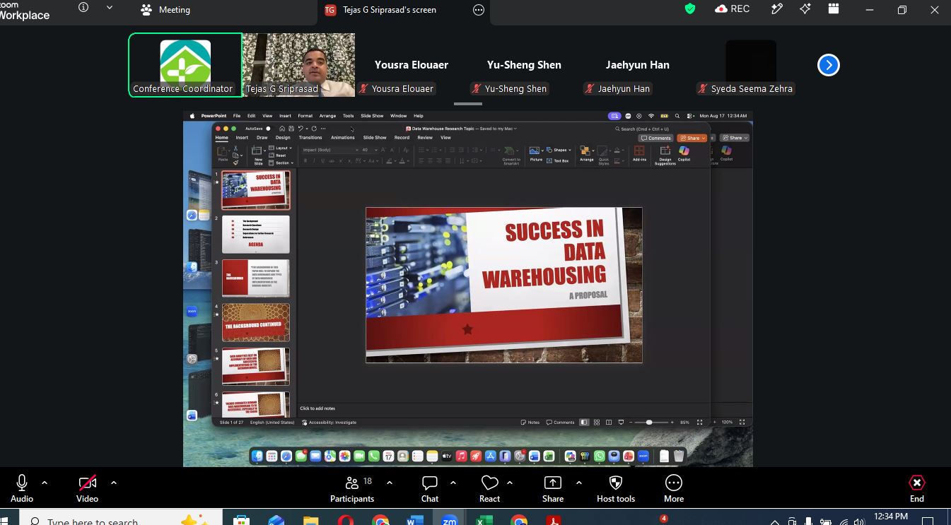
Task: Start slide show from status bar icon
Action: 621,423
